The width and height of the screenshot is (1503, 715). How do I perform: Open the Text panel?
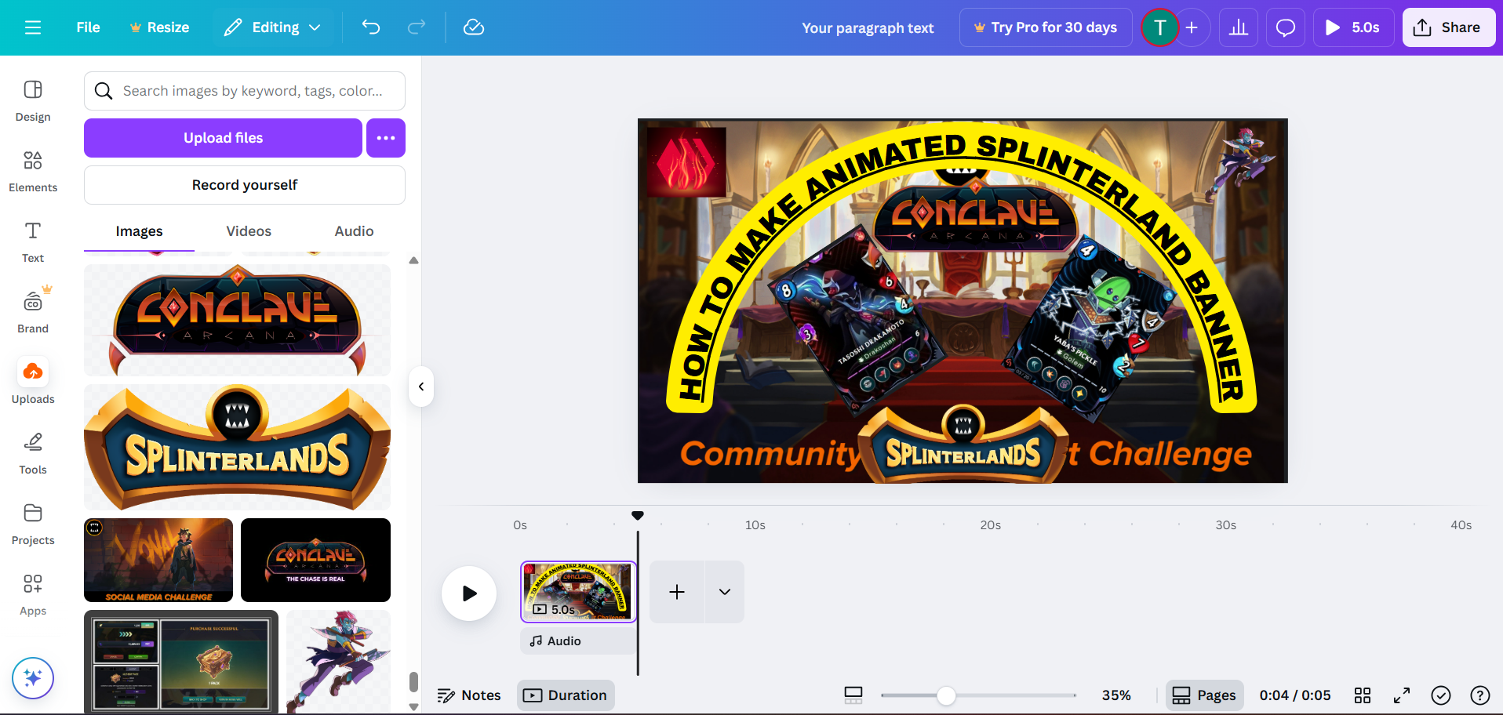click(x=33, y=242)
